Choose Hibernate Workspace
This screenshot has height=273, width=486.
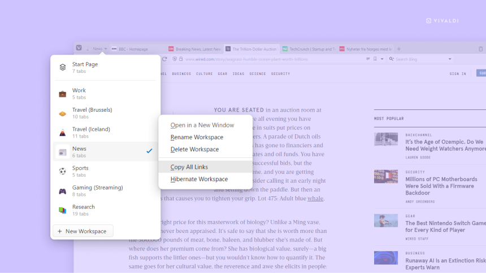click(206, 179)
